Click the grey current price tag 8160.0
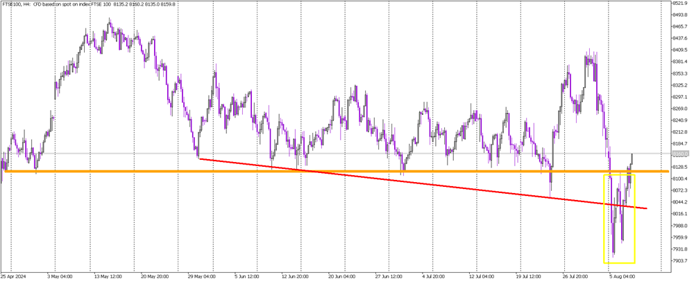Viewport: 694px width, 281px height. point(680,154)
